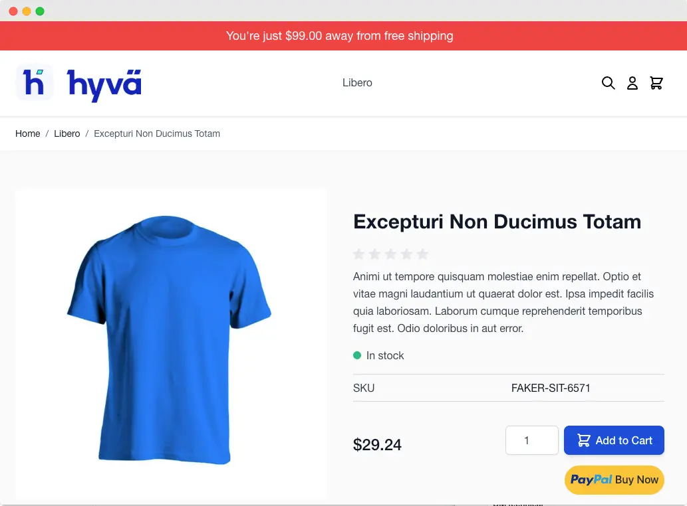
Task: Select the third rating star
Action: (390, 254)
